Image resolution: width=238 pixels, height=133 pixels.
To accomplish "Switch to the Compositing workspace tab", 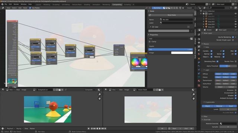I will pos(117,4).
